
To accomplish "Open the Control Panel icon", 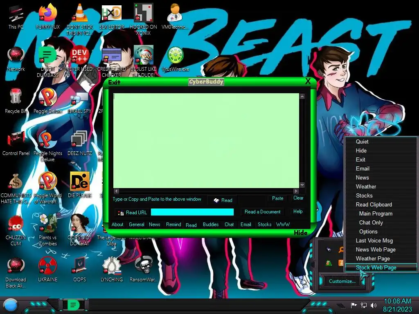I will coord(16,144).
